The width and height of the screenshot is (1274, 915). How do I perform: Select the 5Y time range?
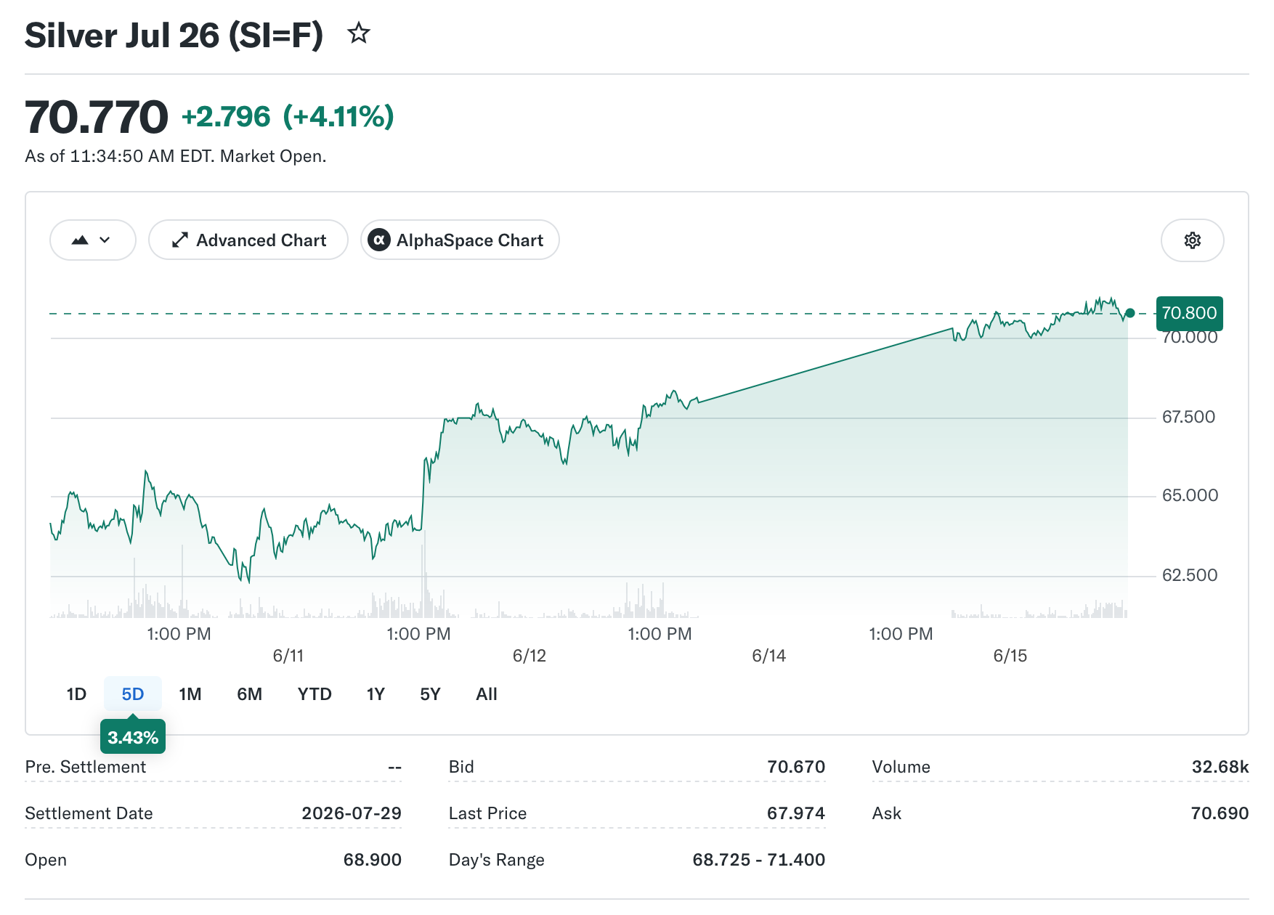430,694
